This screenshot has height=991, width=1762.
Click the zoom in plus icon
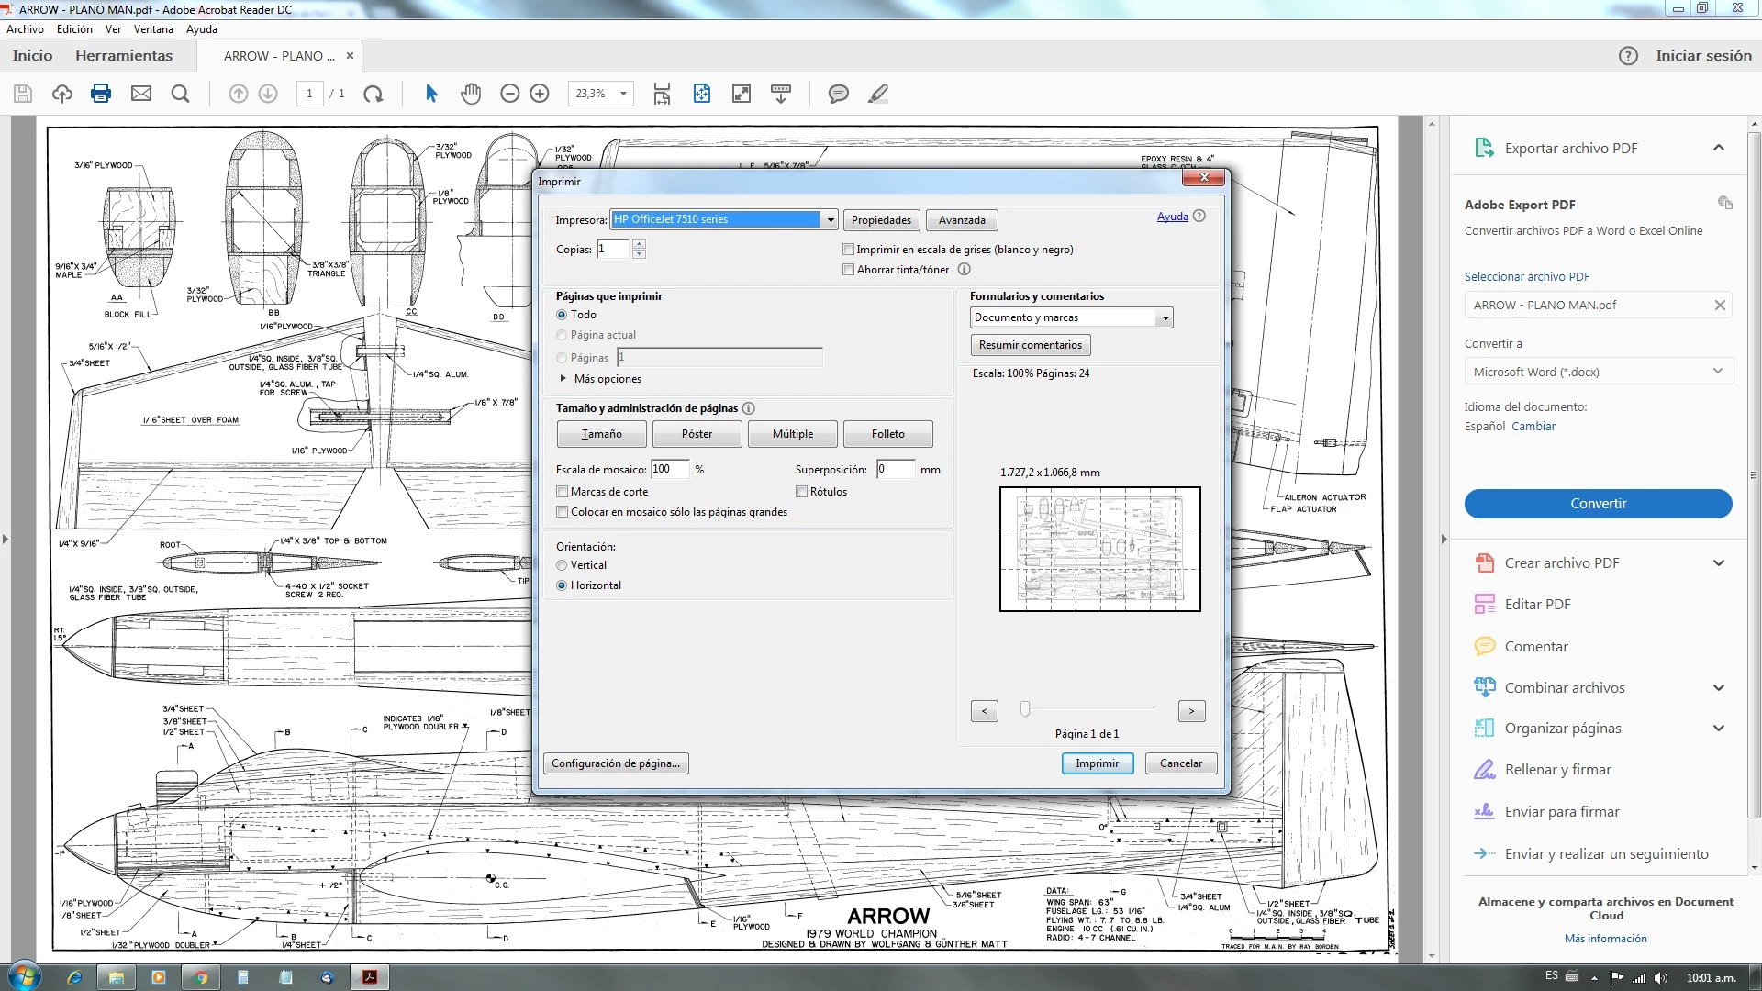[x=540, y=94]
